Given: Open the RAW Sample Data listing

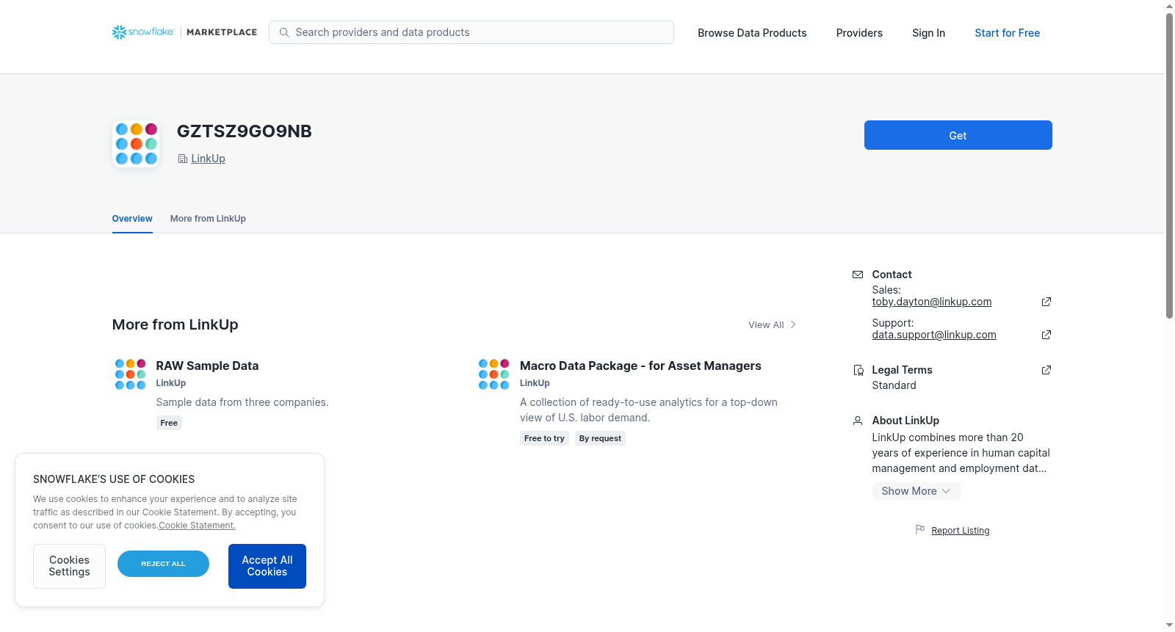Looking at the screenshot, I should [207, 366].
